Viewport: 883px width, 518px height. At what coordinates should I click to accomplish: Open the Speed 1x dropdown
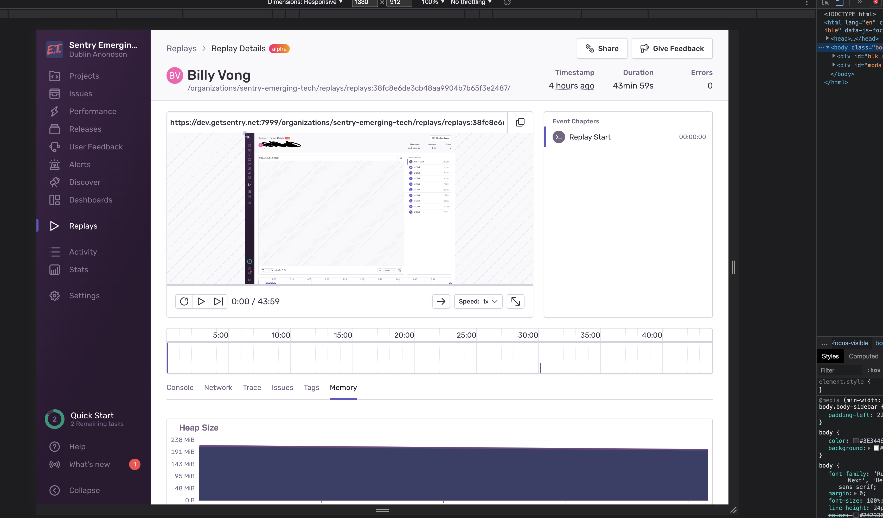tap(478, 301)
